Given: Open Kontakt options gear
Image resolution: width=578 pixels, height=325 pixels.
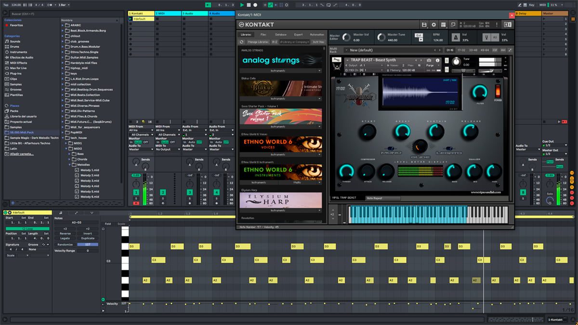Looking at the screenshot, I should pyautogui.click(x=433, y=25).
